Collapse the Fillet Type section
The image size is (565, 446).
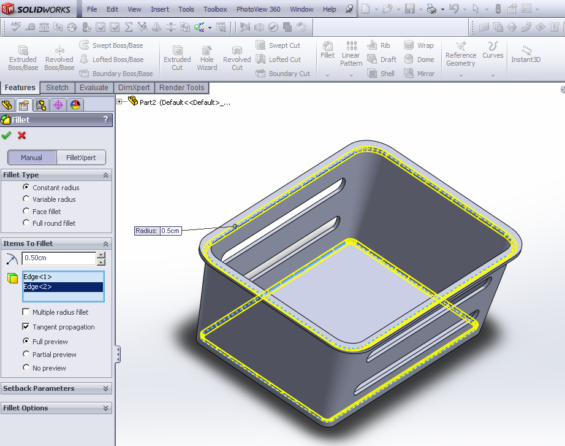tap(105, 175)
